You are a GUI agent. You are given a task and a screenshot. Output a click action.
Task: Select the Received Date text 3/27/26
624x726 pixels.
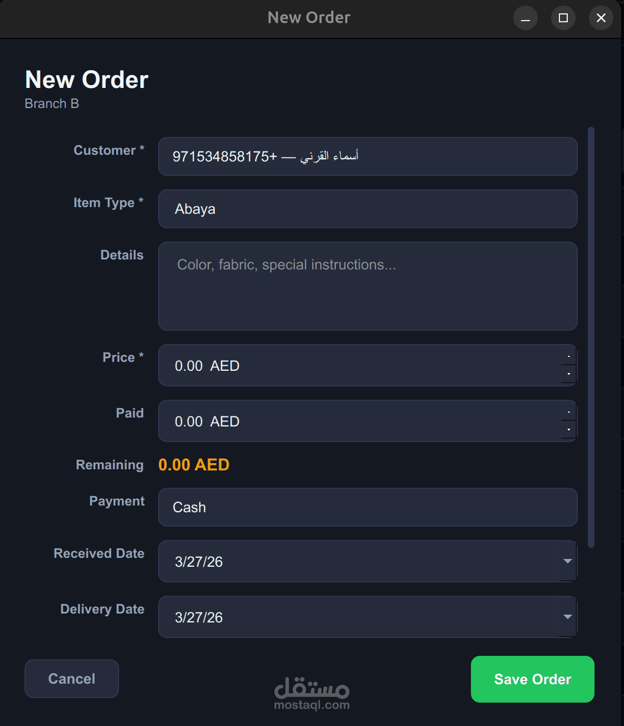pos(199,562)
